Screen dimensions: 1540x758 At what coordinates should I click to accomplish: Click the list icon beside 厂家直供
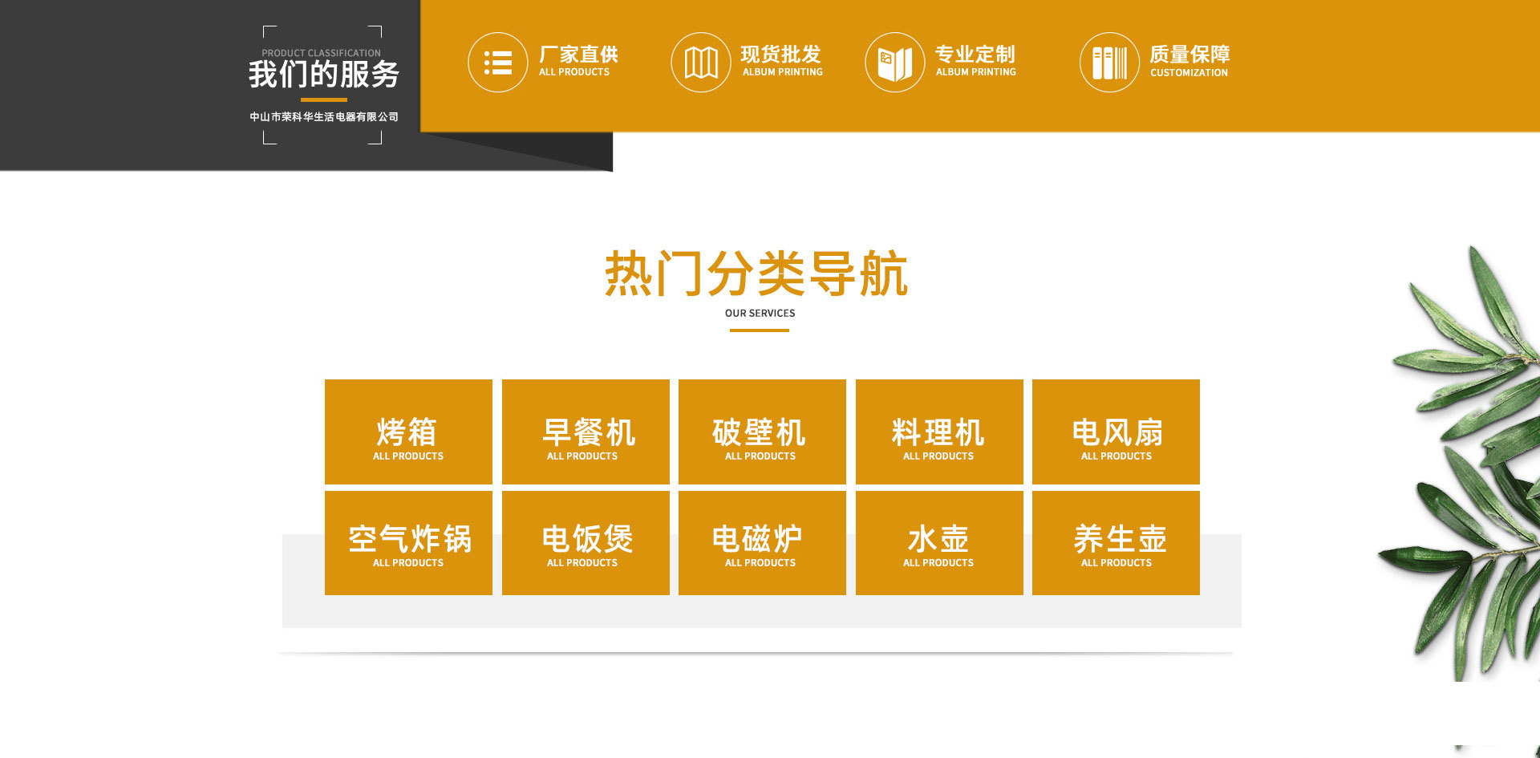coord(497,63)
